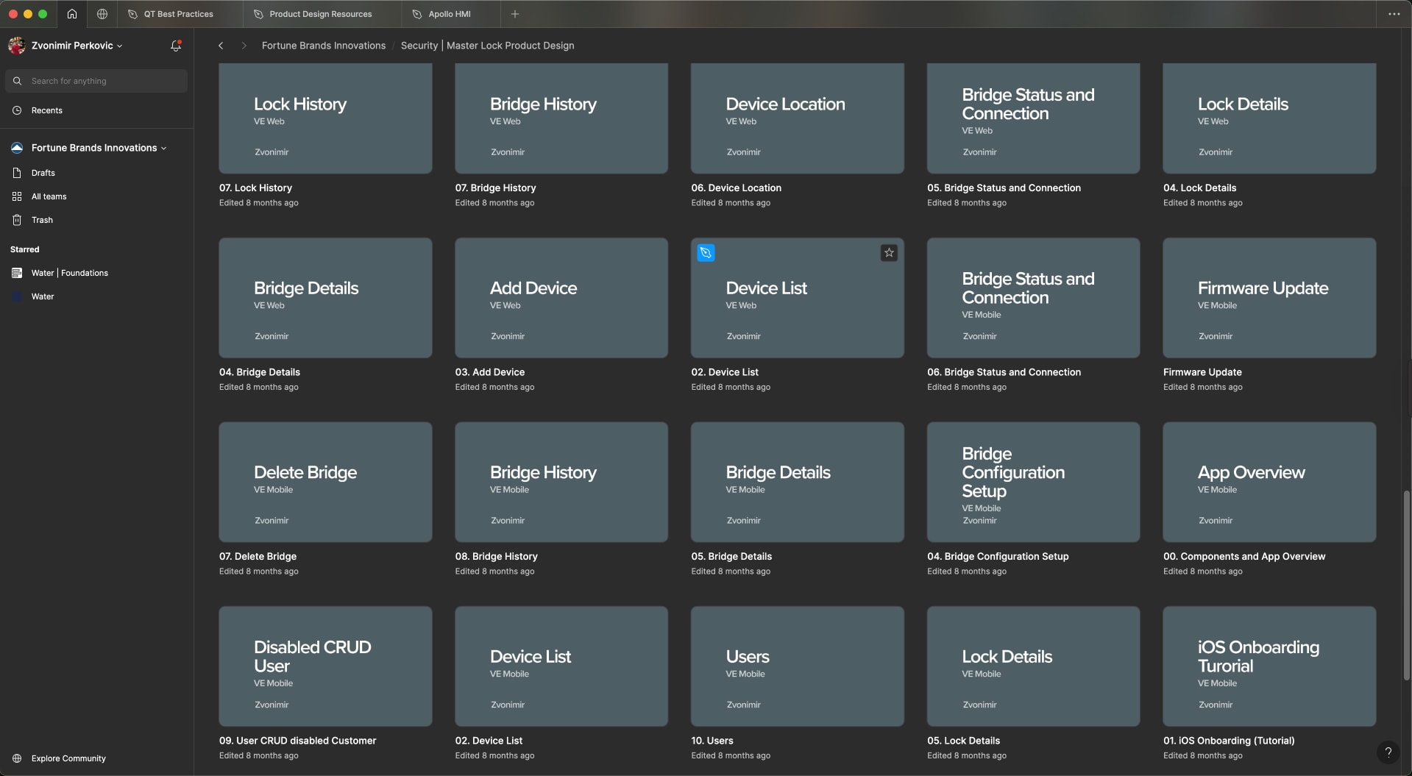Click the vertical scrollbar thumb
The image size is (1412, 776).
[x=1407, y=585]
